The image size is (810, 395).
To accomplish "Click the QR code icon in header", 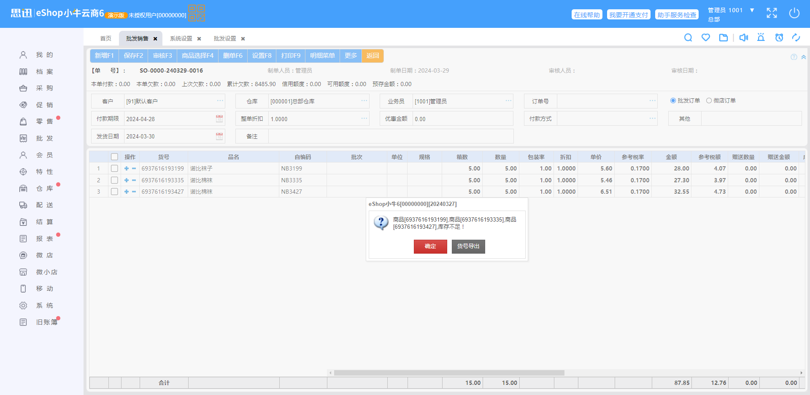I will pyautogui.click(x=197, y=13).
